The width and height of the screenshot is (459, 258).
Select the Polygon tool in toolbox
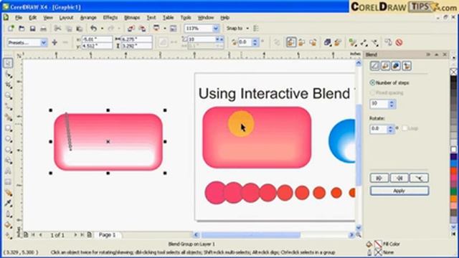coord(8,150)
